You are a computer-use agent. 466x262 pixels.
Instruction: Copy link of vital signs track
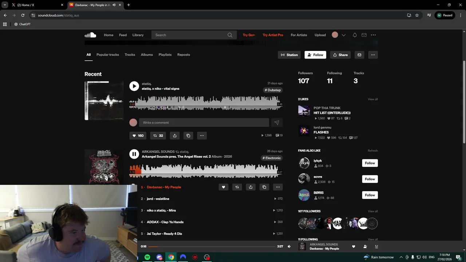tap(188, 135)
